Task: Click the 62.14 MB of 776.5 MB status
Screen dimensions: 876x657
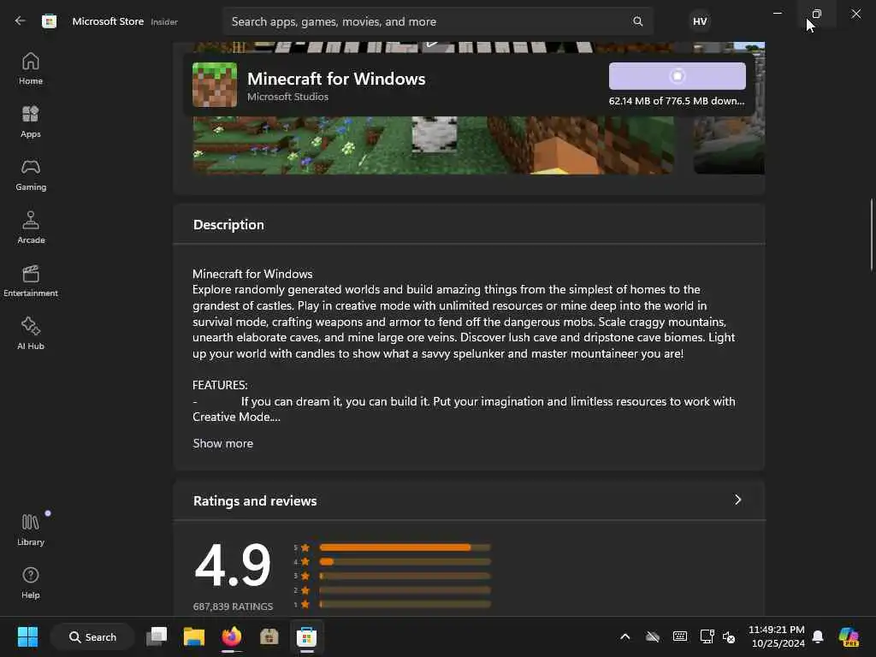Action: [x=677, y=101]
